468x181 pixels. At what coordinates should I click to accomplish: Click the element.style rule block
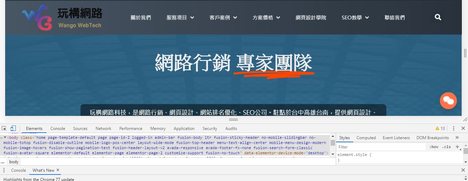point(399,157)
